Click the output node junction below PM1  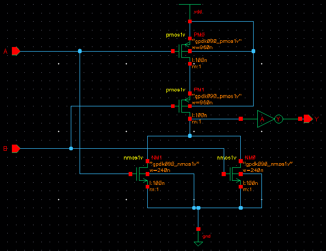click(190, 136)
